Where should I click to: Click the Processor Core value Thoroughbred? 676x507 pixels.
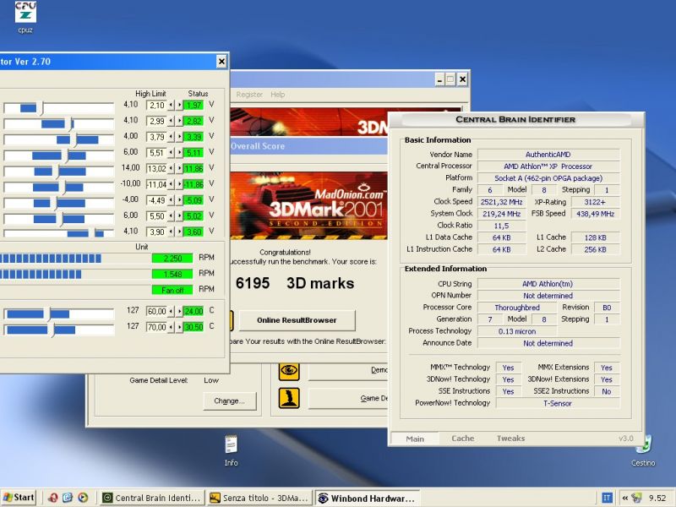point(517,308)
